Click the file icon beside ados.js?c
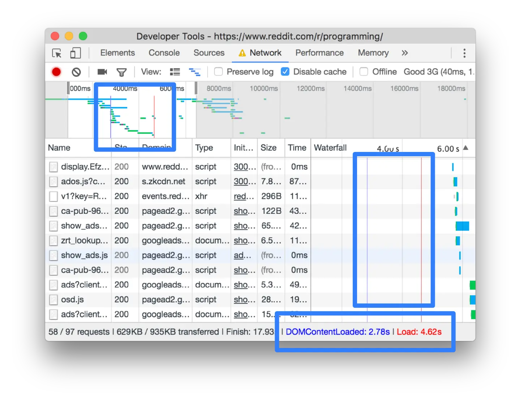 point(53,182)
